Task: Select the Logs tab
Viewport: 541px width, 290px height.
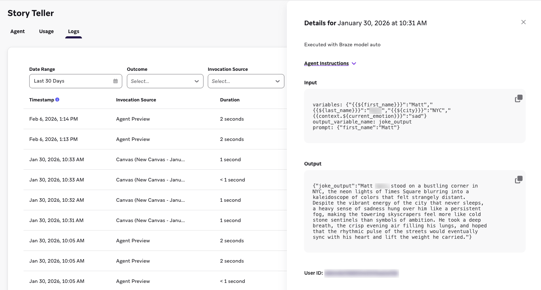Action: 73,31
